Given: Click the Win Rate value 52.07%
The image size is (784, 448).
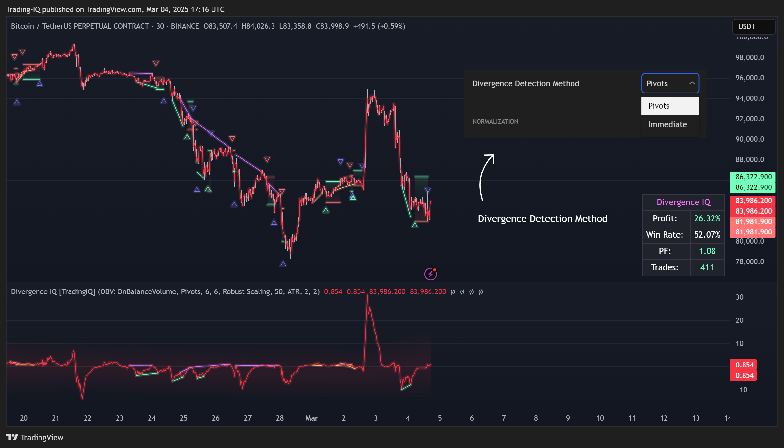Looking at the screenshot, I should click(707, 235).
